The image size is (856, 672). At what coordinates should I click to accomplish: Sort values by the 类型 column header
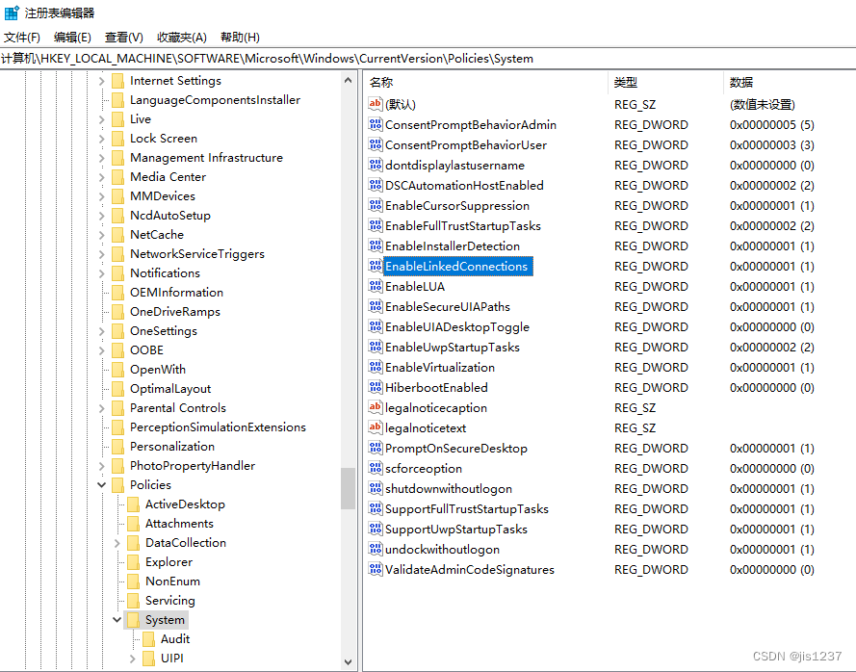click(x=665, y=82)
